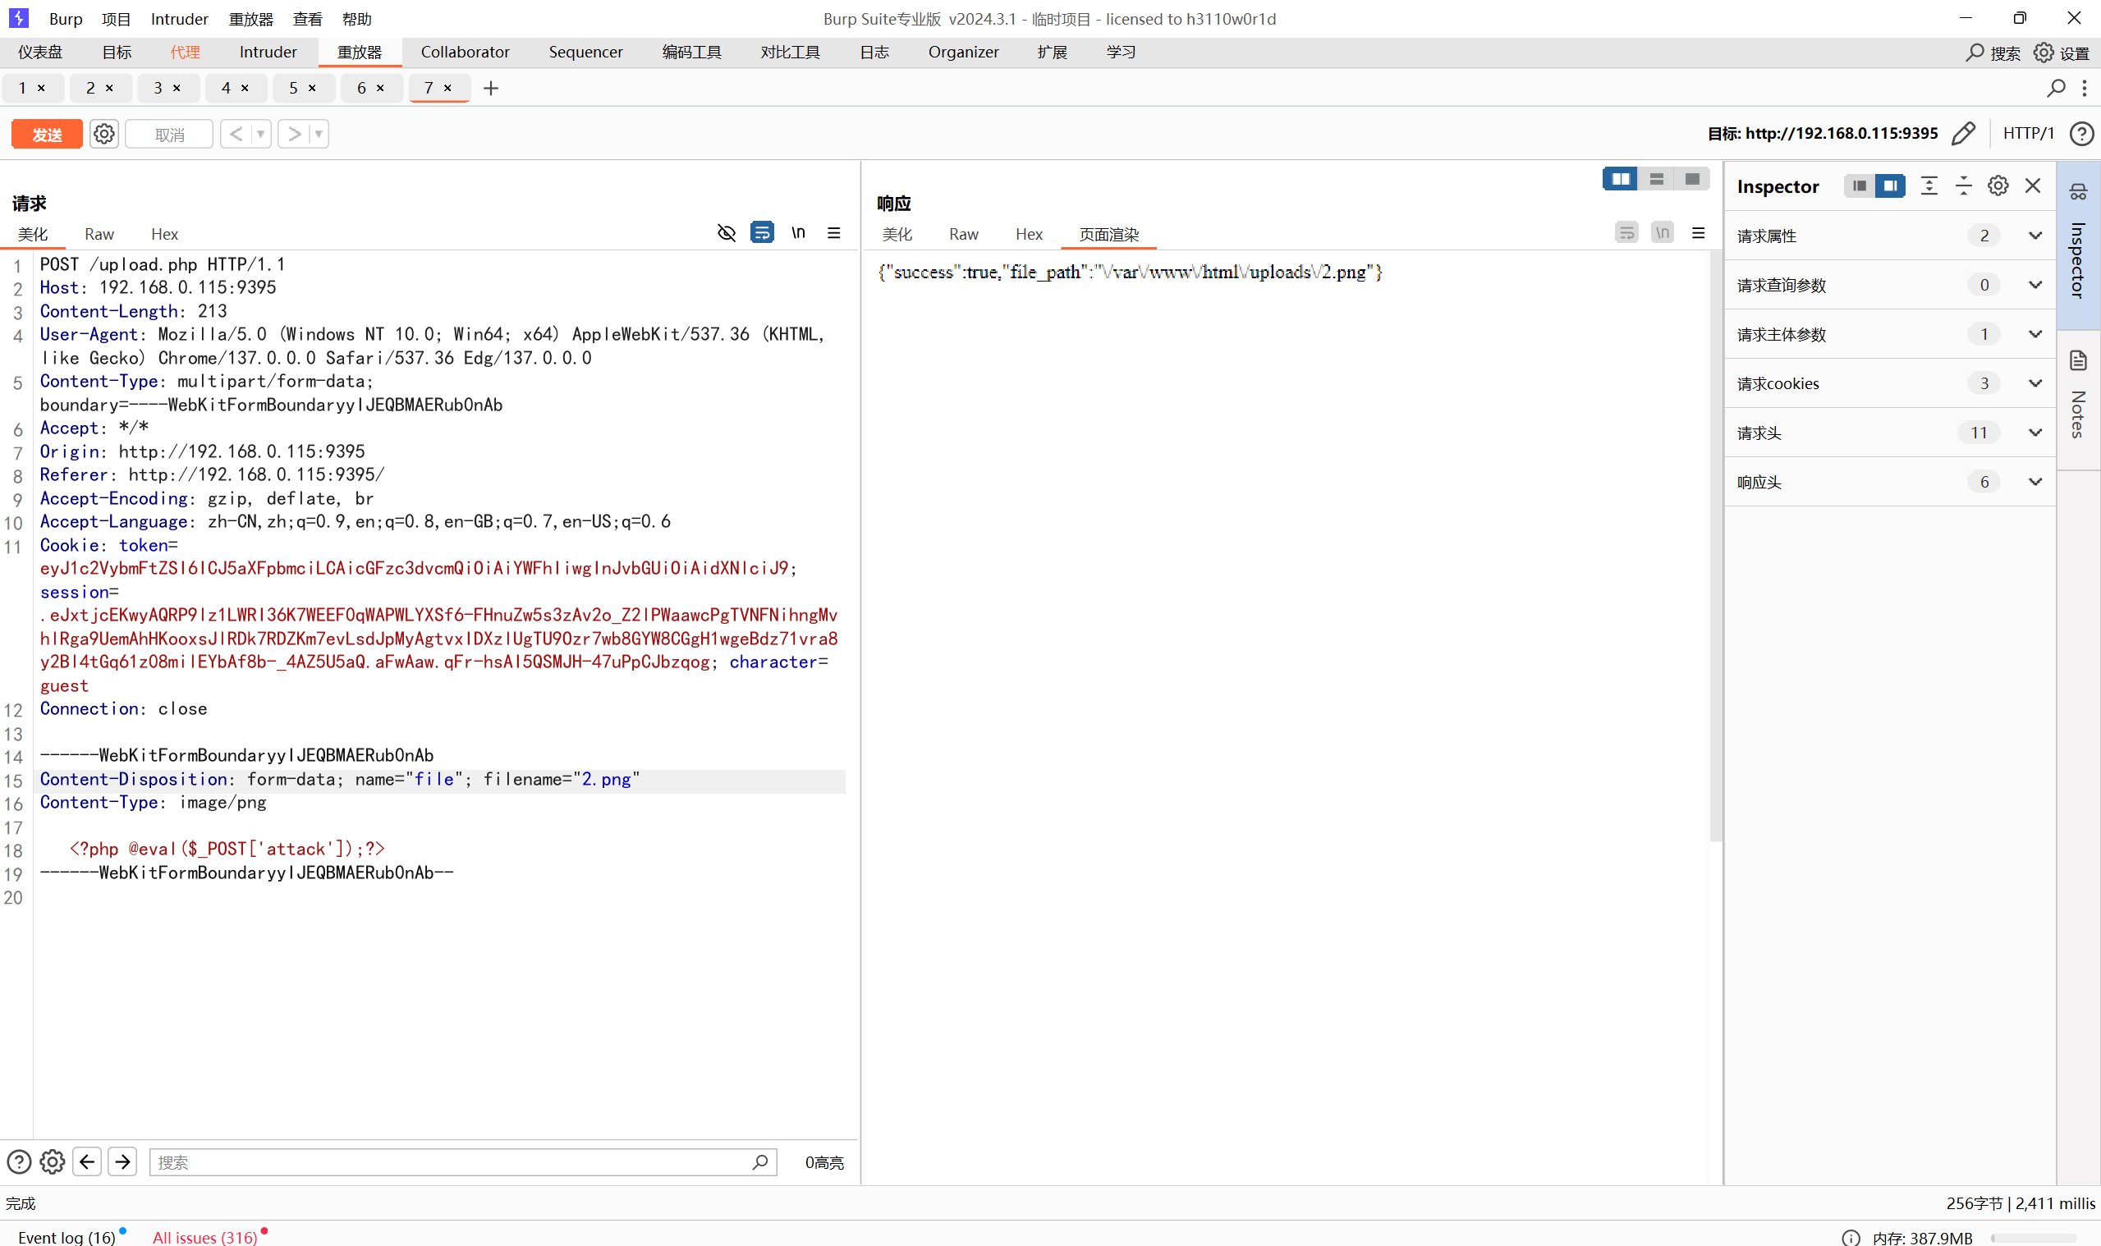This screenshot has height=1246, width=2101.
Task: Open the Intruder main tab
Action: pos(268,52)
